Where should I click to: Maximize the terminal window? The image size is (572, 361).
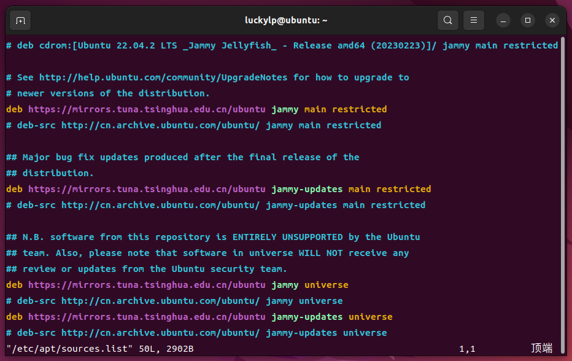[527, 20]
